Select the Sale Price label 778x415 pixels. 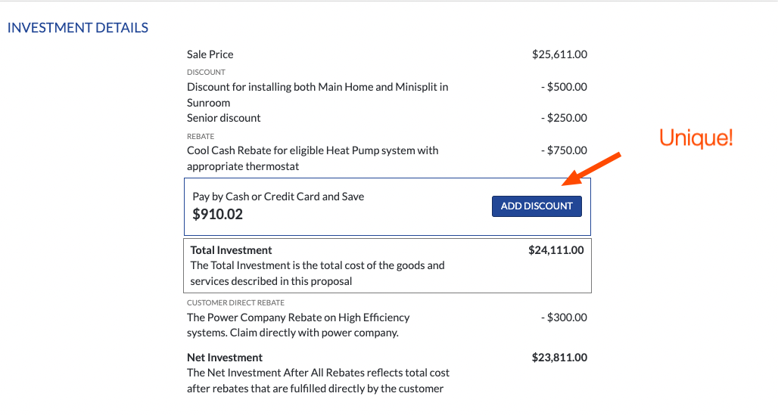[210, 54]
